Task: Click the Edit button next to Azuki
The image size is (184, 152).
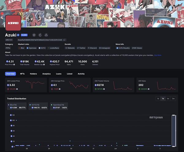Action: tap(25, 35)
